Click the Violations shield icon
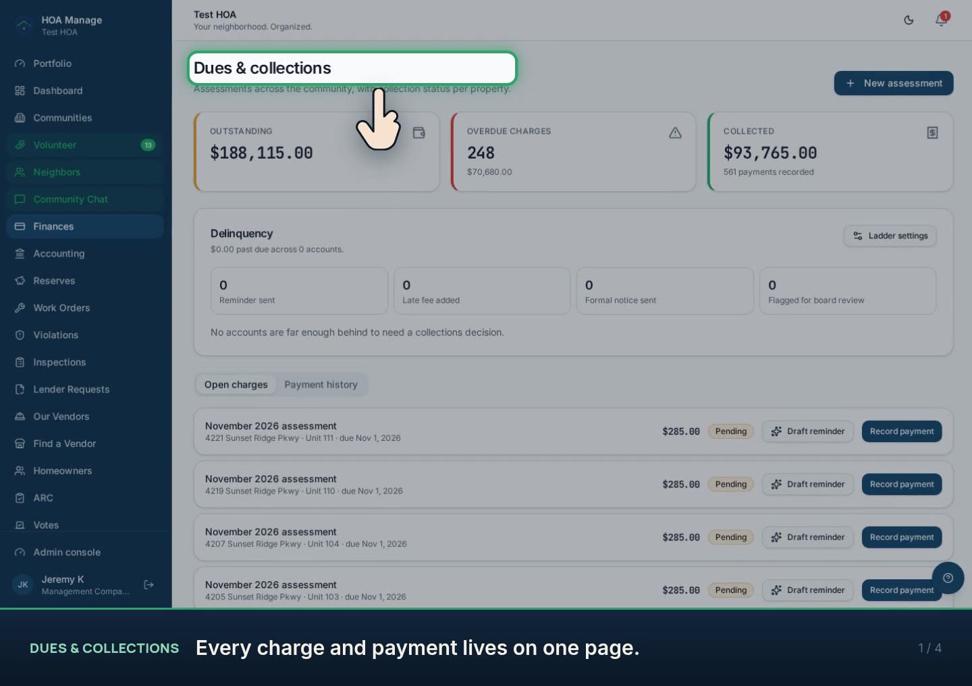Image resolution: width=972 pixels, height=686 pixels. [x=20, y=335]
